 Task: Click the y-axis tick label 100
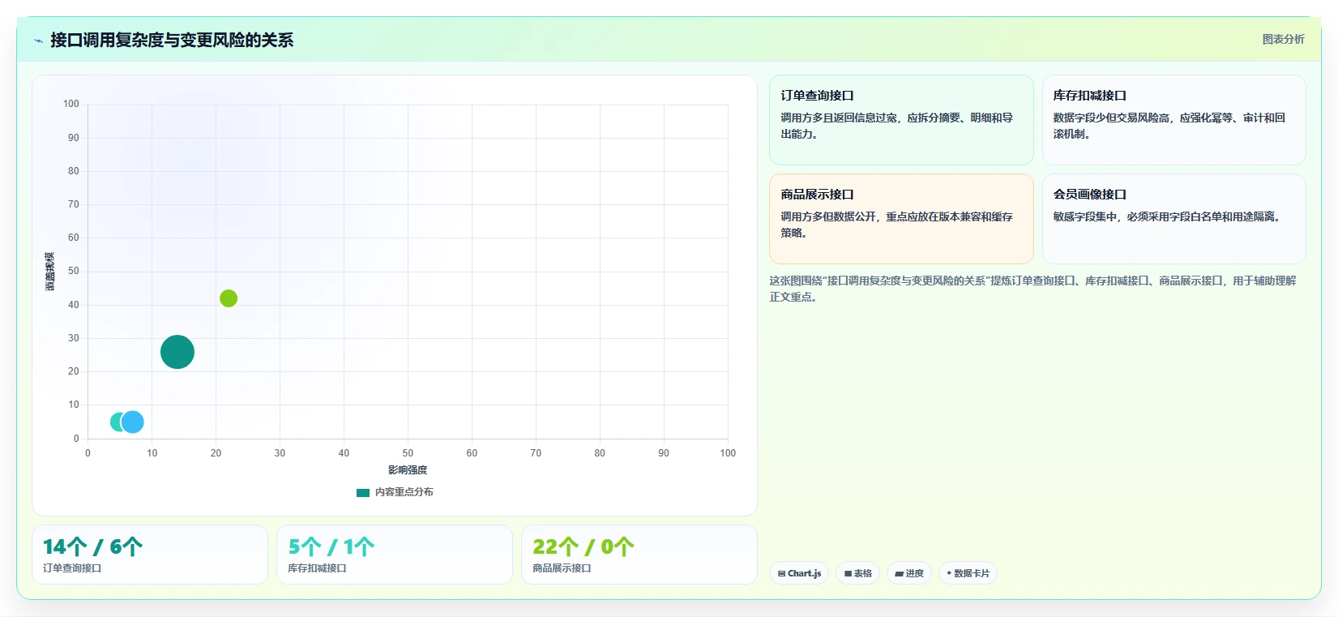(x=71, y=104)
